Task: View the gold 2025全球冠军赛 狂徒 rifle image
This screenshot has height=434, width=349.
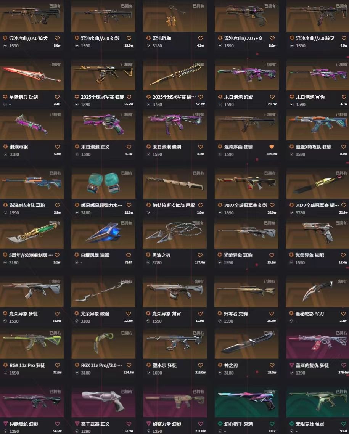Action: click(103, 75)
